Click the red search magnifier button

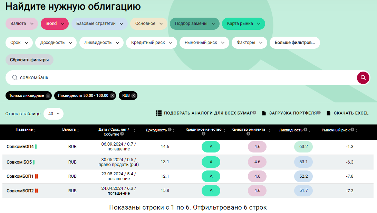[x=363, y=78]
